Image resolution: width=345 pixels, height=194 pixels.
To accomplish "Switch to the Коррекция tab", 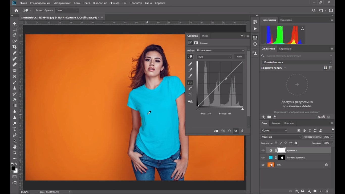I will 285,49.
